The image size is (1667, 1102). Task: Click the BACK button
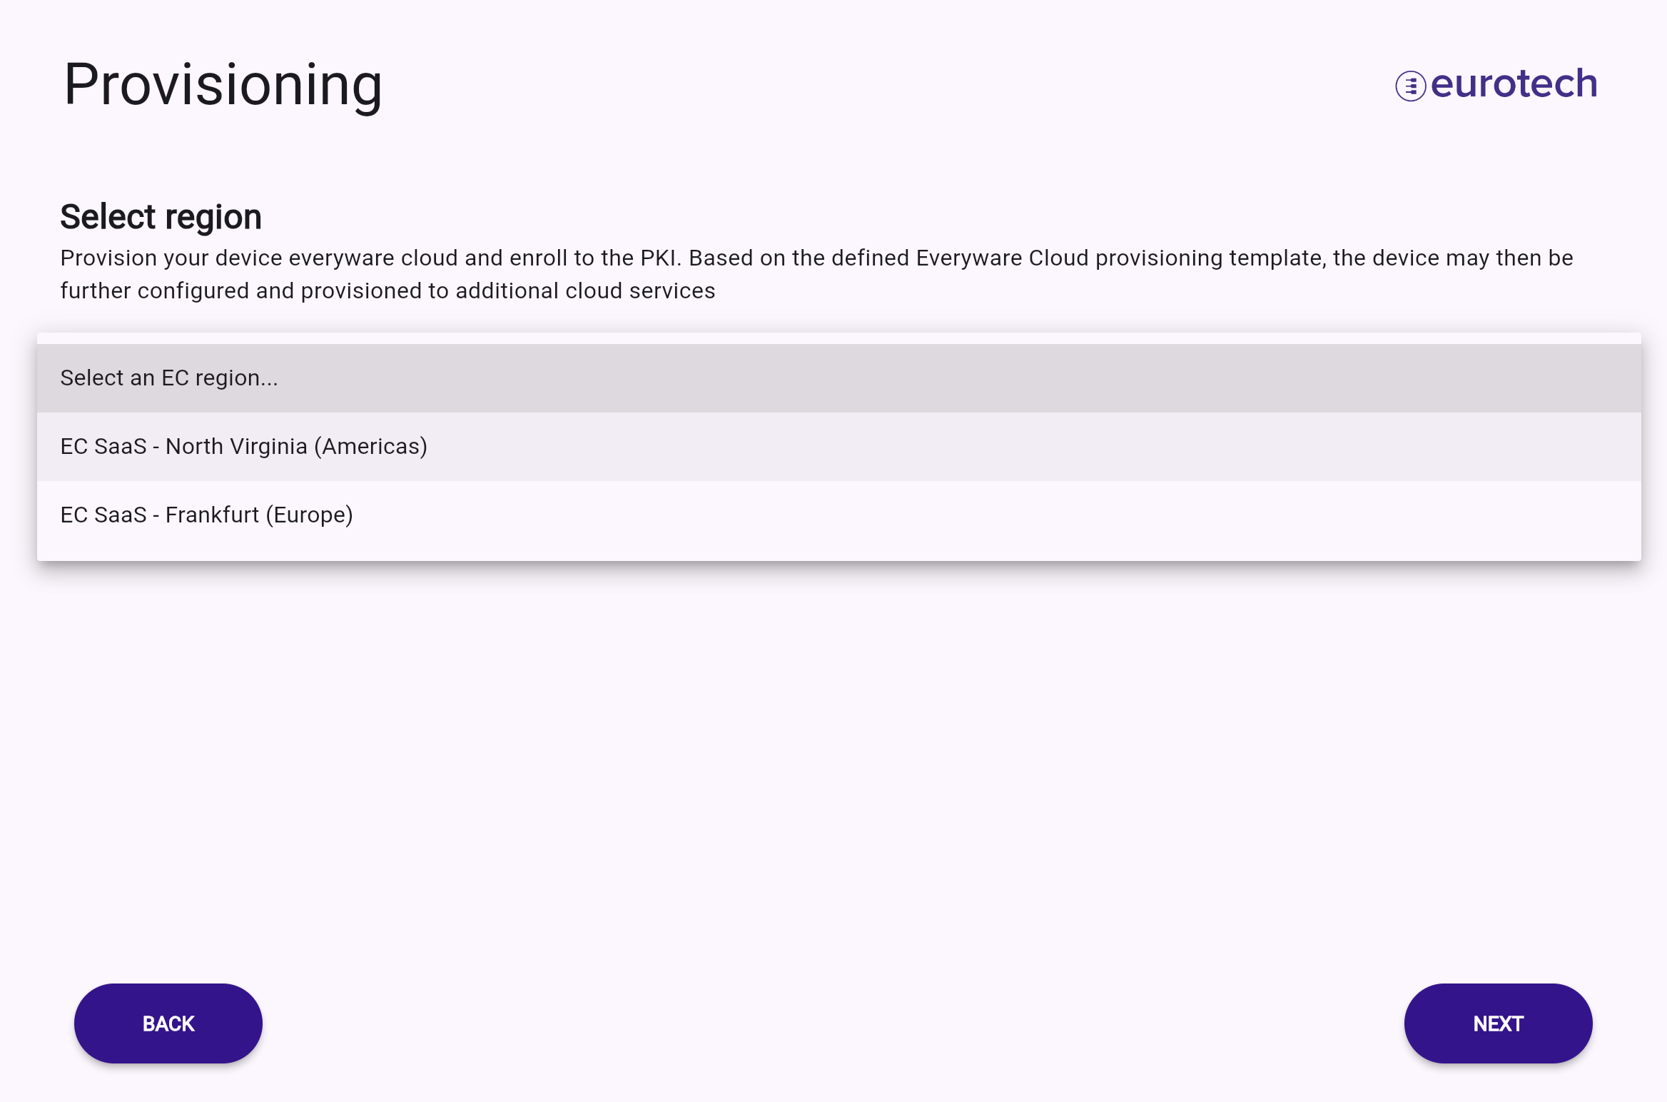pyautogui.click(x=168, y=1023)
